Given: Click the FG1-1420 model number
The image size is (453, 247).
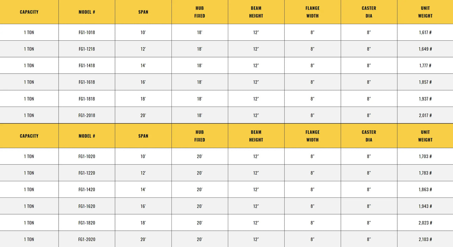Looking at the screenshot, I should [x=87, y=190].
